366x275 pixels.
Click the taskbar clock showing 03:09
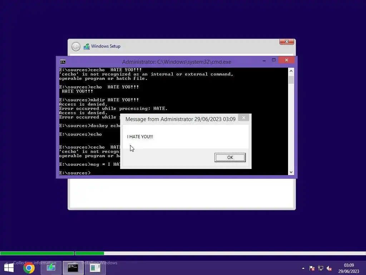349,268
